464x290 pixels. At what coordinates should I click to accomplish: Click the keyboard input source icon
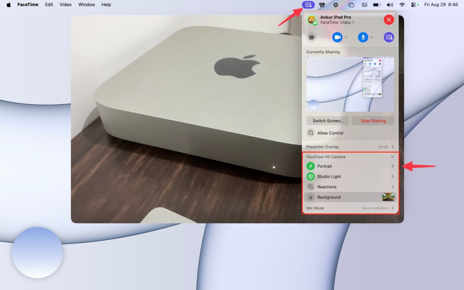pos(364,5)
